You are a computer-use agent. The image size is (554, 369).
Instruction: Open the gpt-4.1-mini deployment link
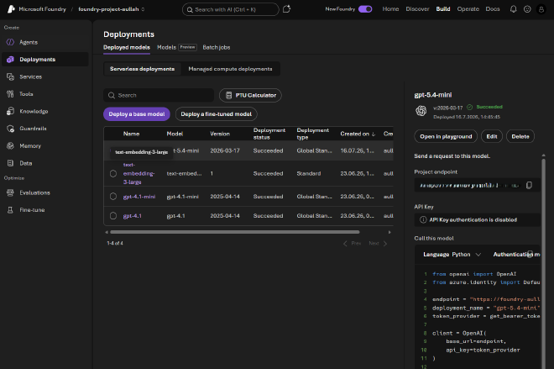click(x=139, y=197)
